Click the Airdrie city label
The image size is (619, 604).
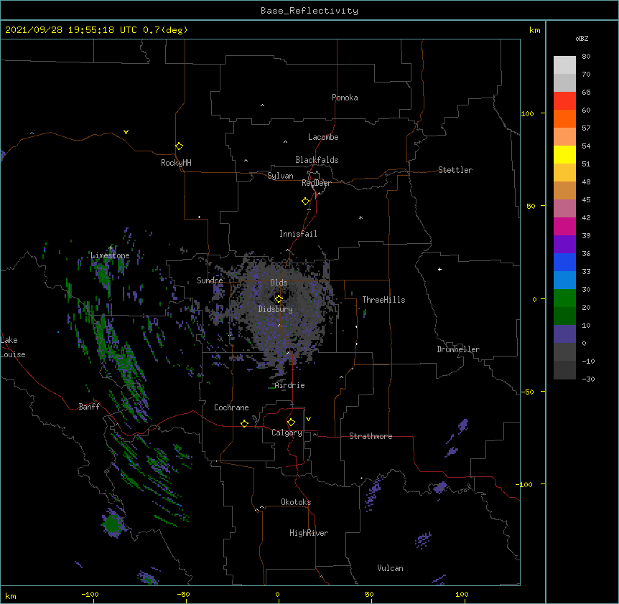290,385
